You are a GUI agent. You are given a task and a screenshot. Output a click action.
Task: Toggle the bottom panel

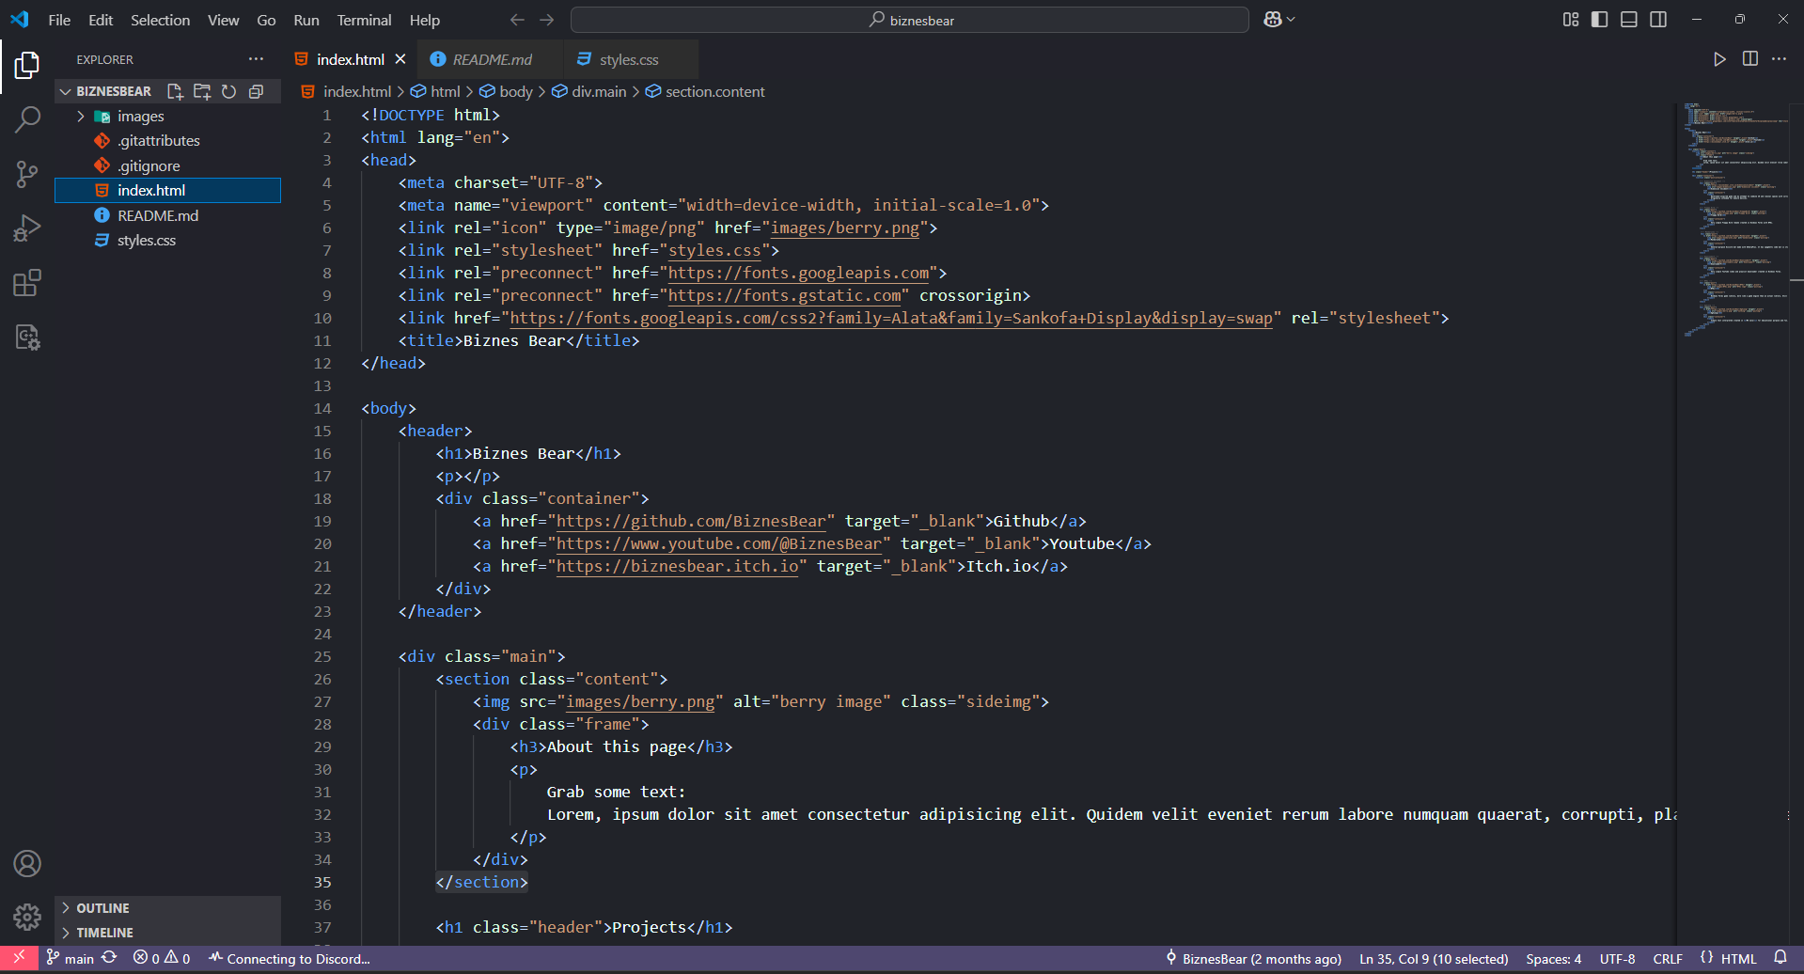click(1629, 20)
